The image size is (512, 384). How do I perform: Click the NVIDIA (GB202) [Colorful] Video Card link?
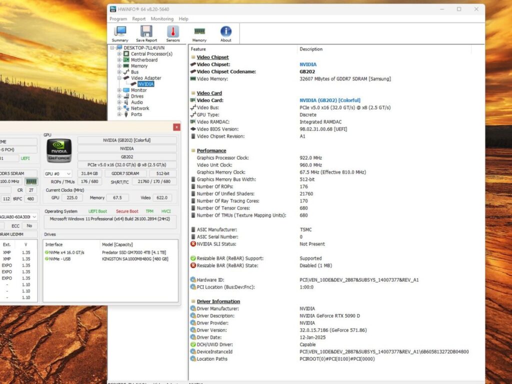(x=330, y=100)
